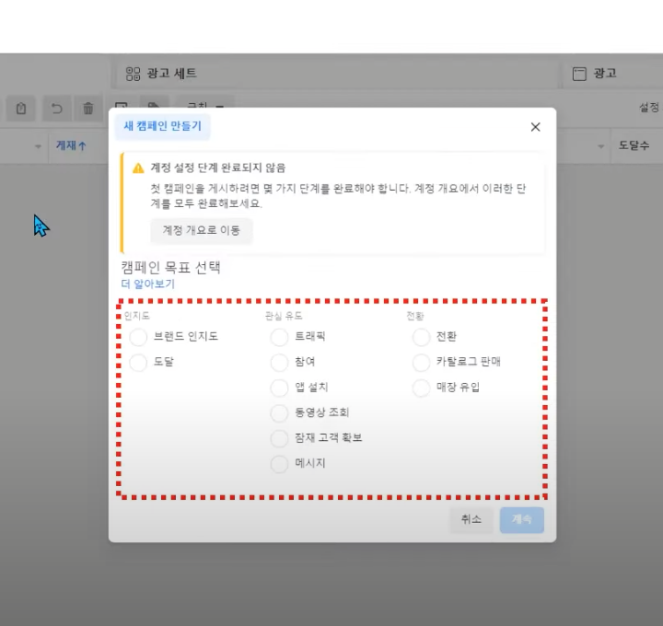Sort by the 게재 column header
This screenshot has height=626, width=663.
click(x=71, y=145)
